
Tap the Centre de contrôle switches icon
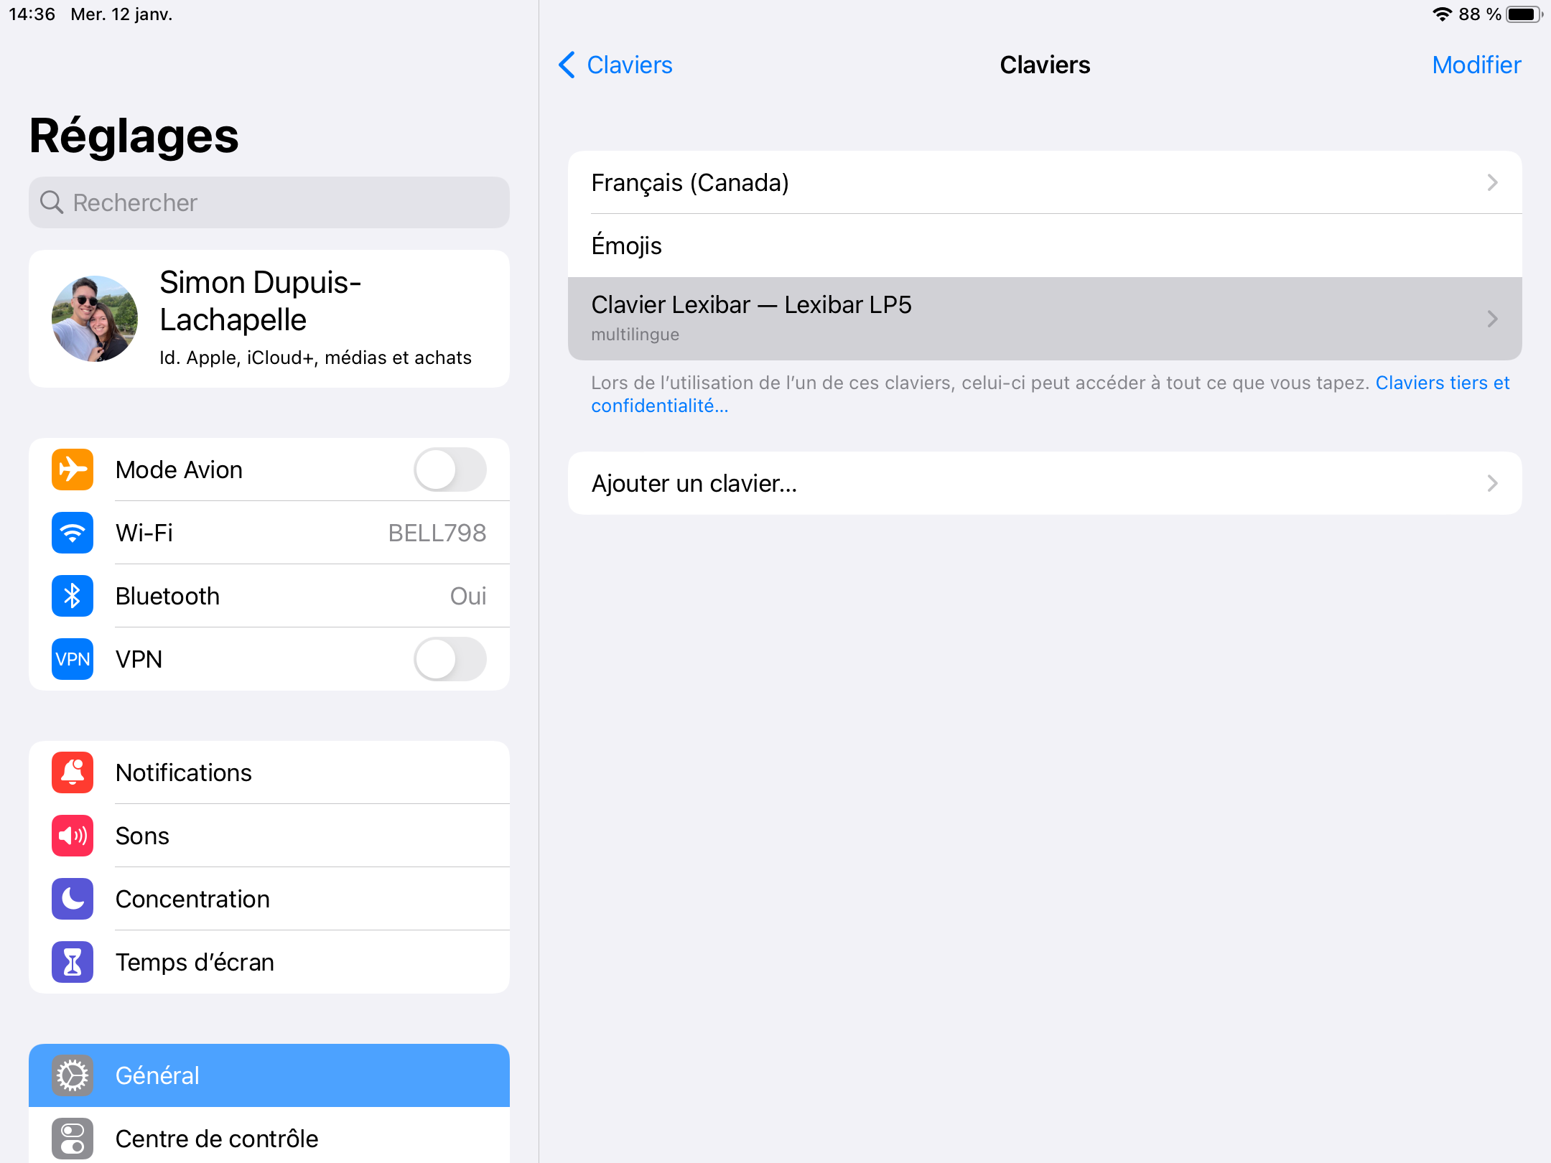(73, 1139)
